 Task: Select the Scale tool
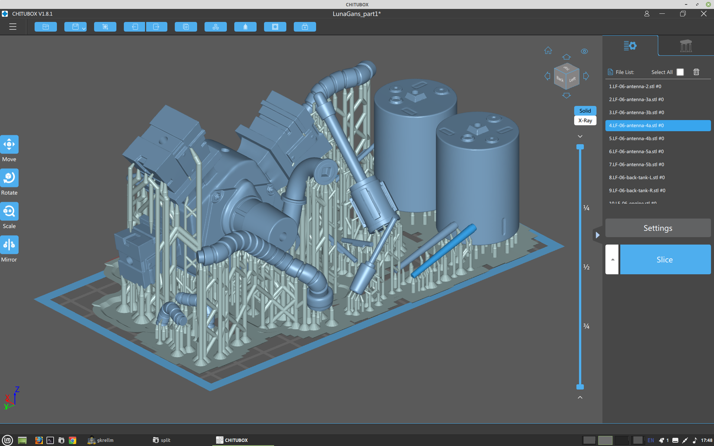point(9,212)
